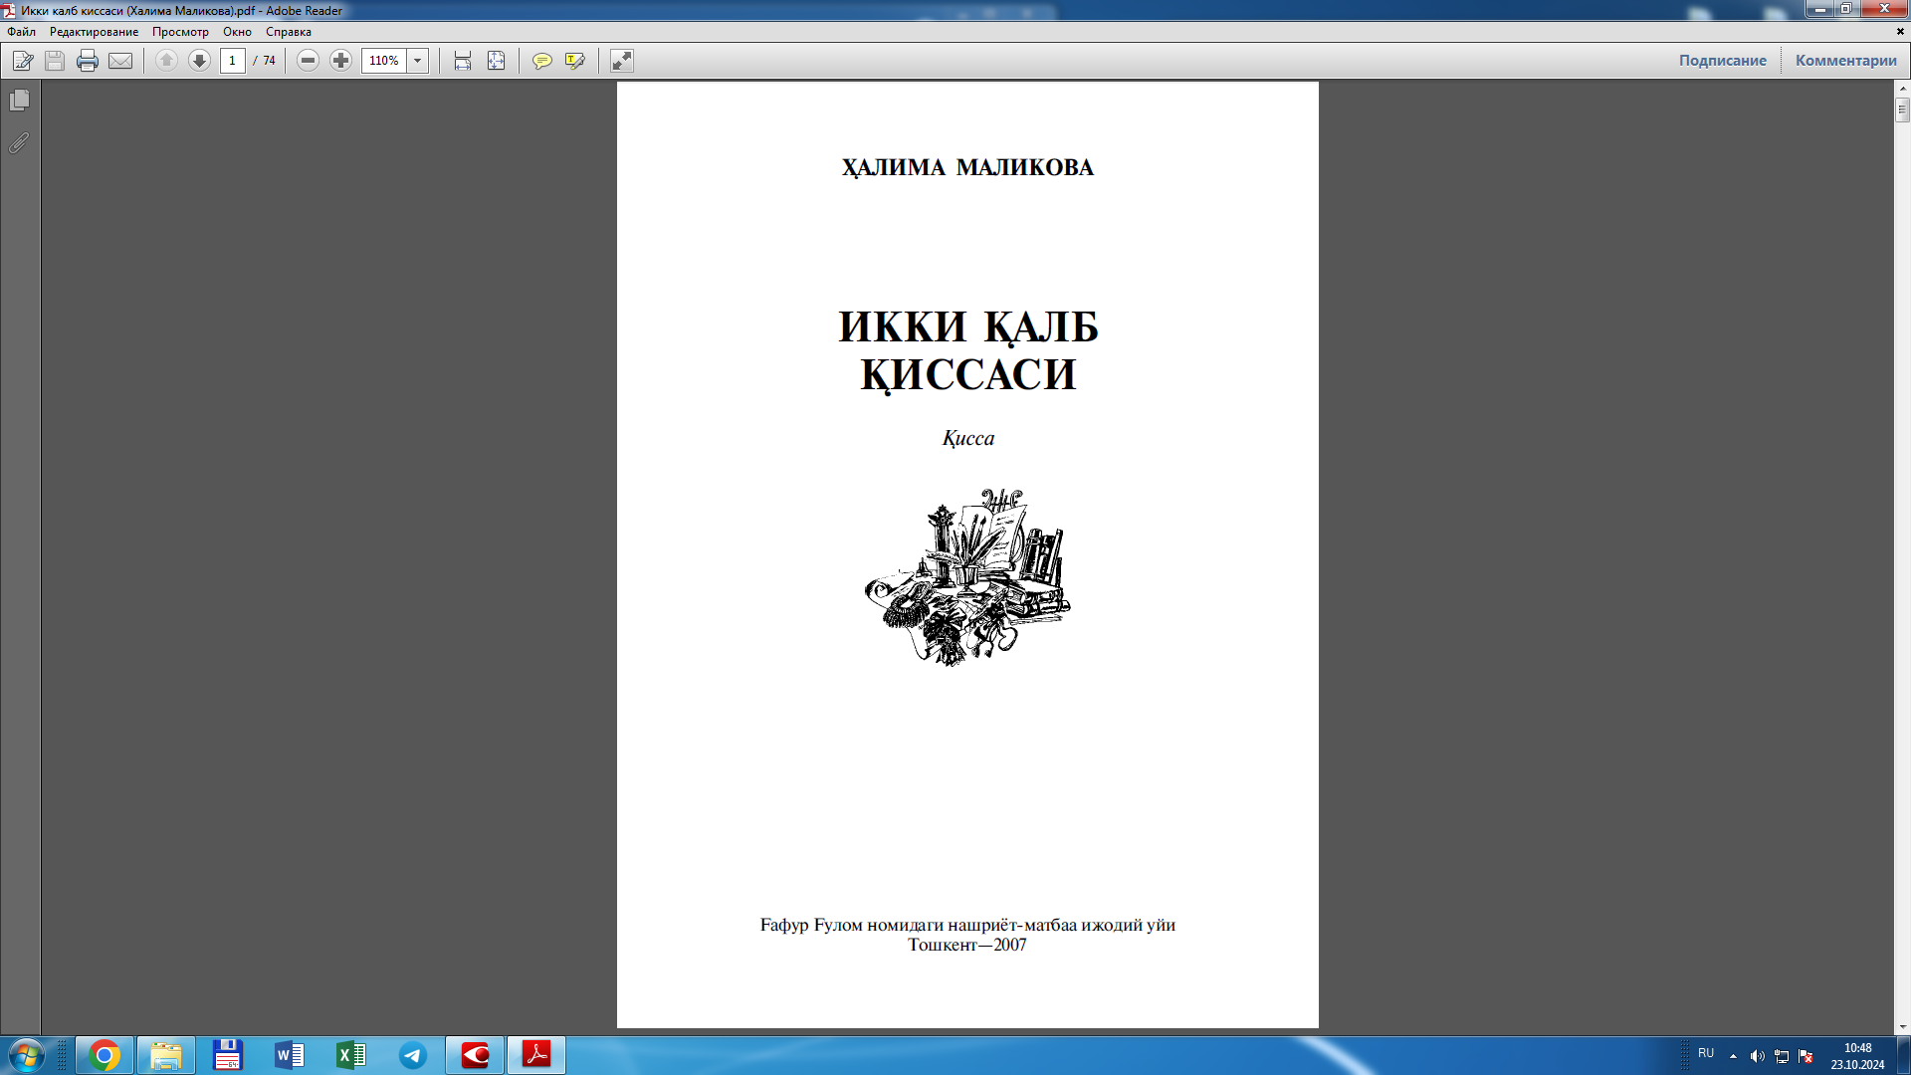Open the zoom level dropdown arrow
This screenshot has height=1075, width=1911.
418,61
